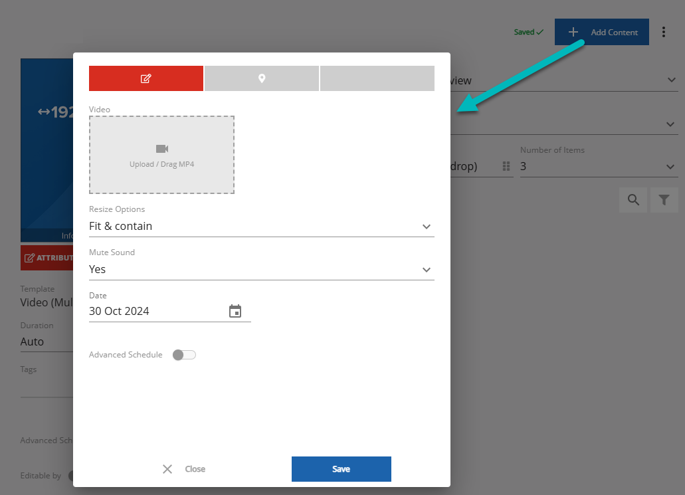Click the plus icon in Add Content
The image size is (685, 495).
573,32
